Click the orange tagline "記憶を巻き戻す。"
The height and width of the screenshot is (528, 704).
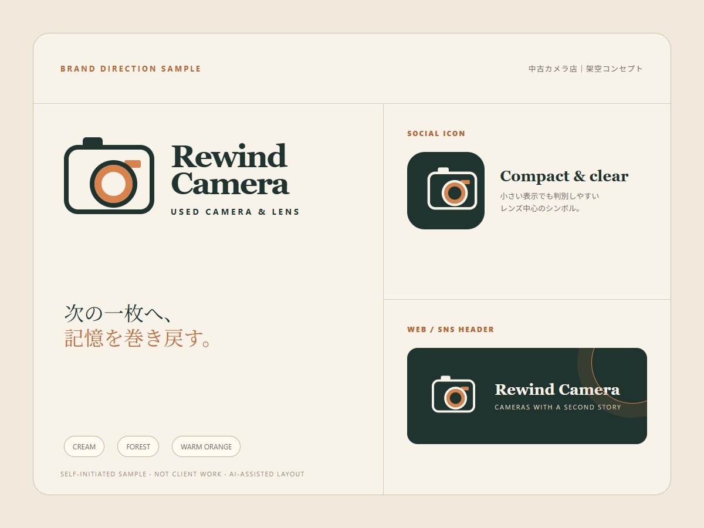[x=138, y=339]
